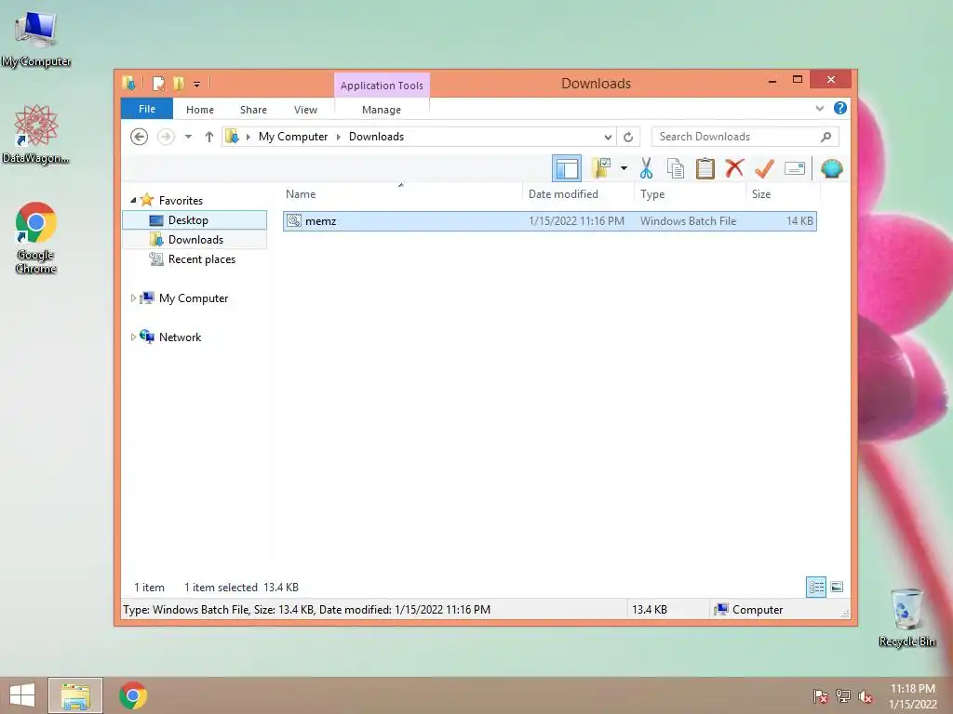Select Downloads under Favorites

tap(195, 239)
